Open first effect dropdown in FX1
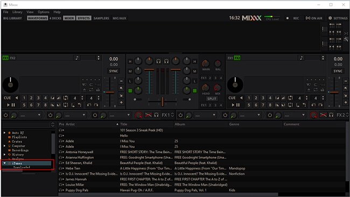Viewport: 350px width, 197px height. point(30,115)
